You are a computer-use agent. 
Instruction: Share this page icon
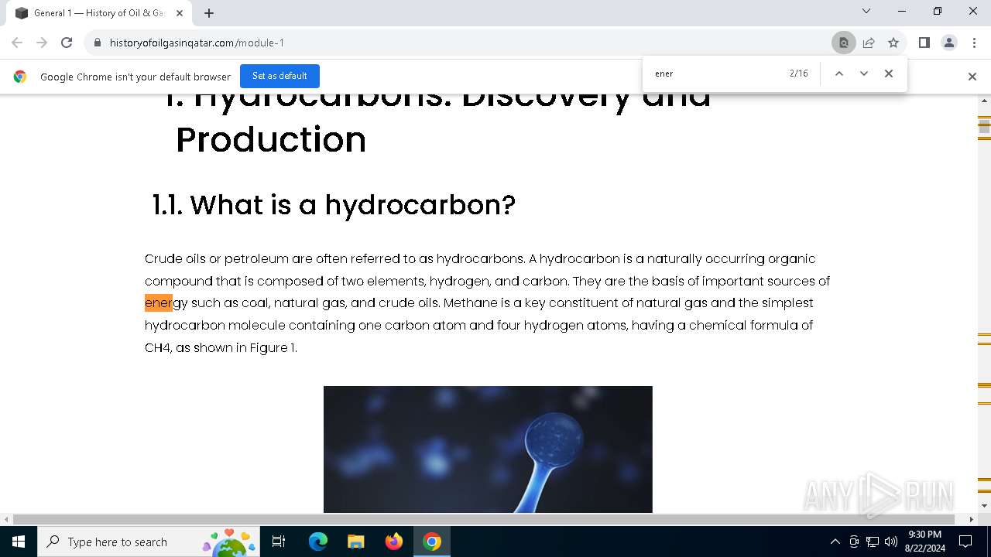(869, 43)
